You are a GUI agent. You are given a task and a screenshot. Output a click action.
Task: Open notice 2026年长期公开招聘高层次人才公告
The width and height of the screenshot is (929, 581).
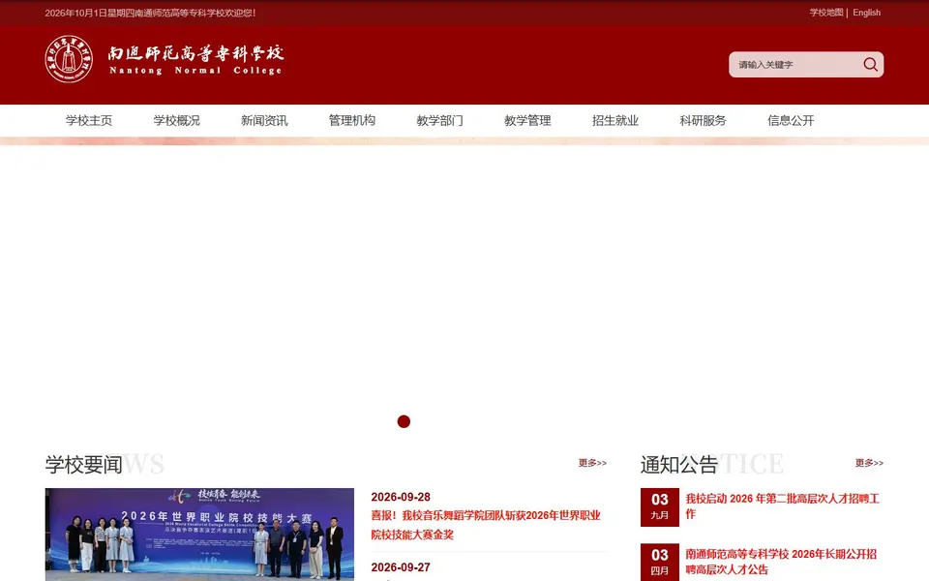pos(781,562)
